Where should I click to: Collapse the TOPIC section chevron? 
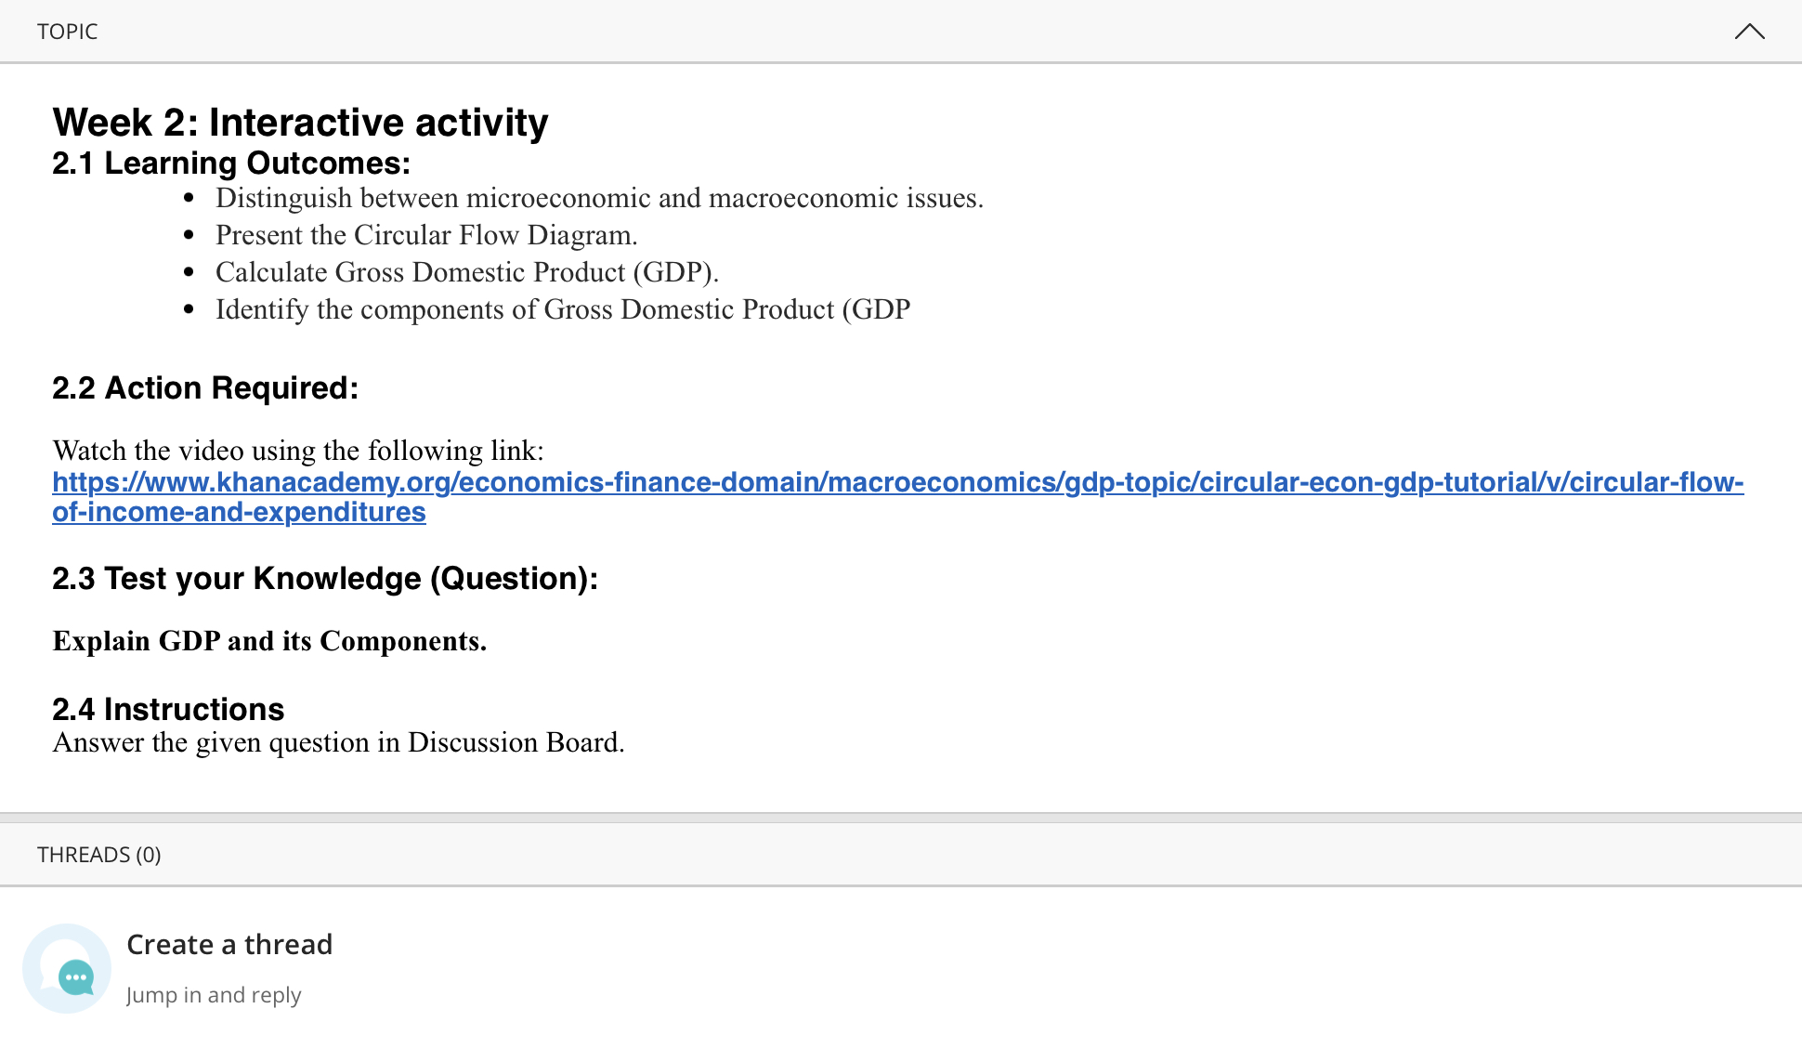pos(1749,32)
